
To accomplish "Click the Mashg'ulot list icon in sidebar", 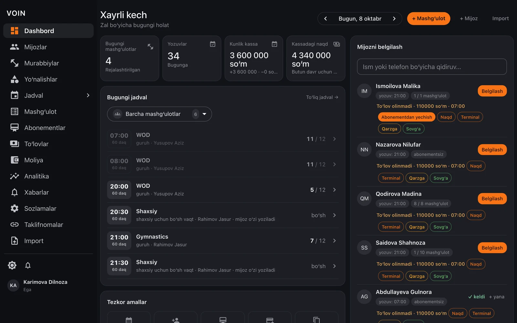I will pos(15,111).
